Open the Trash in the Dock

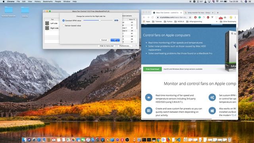(x=229, y=139)
